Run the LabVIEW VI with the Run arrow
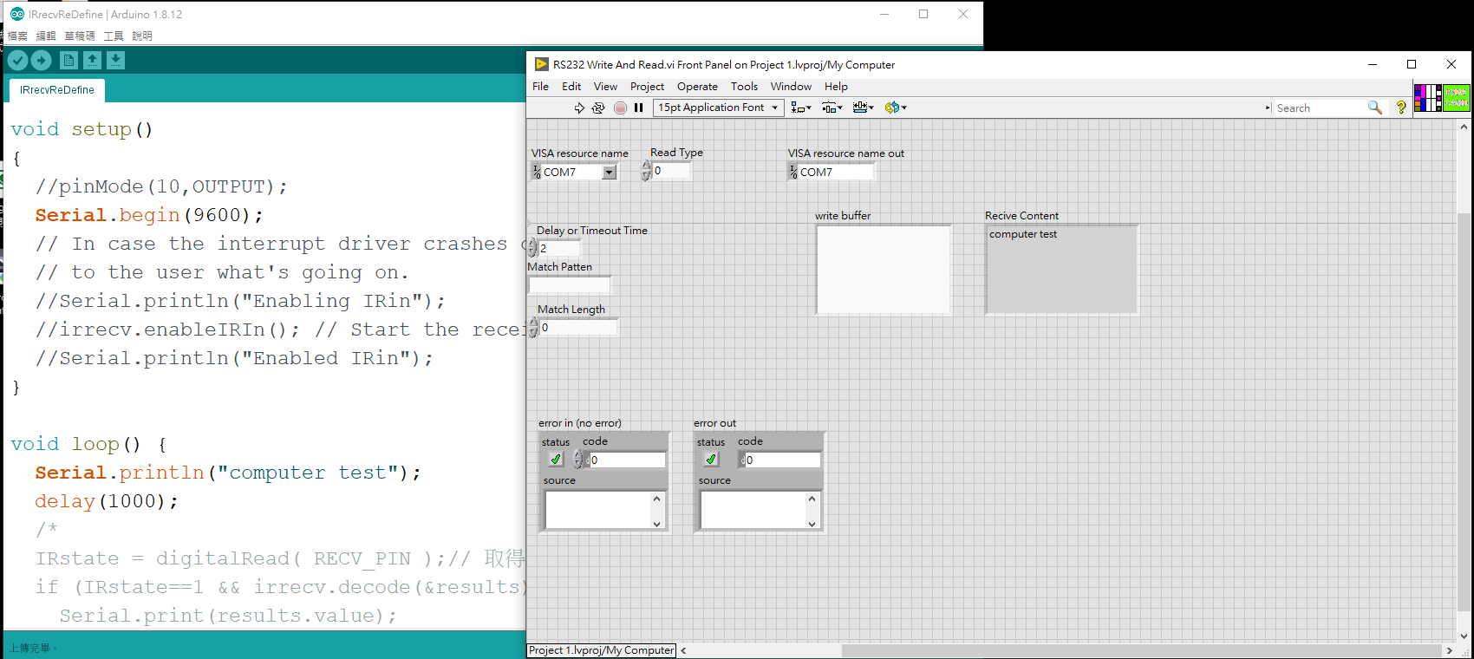 click(x=579, y=108)
